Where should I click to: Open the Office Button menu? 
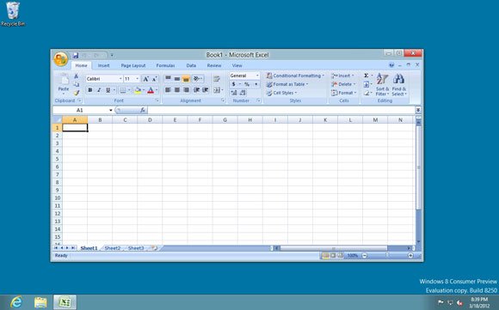(60, 58)
